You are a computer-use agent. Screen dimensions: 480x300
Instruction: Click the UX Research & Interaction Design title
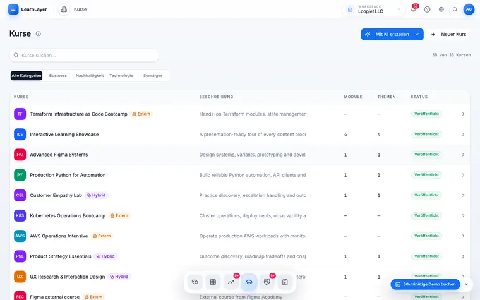coord(68,277)
